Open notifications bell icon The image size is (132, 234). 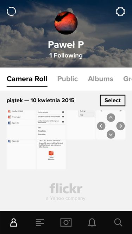click(x=92, y=223)
